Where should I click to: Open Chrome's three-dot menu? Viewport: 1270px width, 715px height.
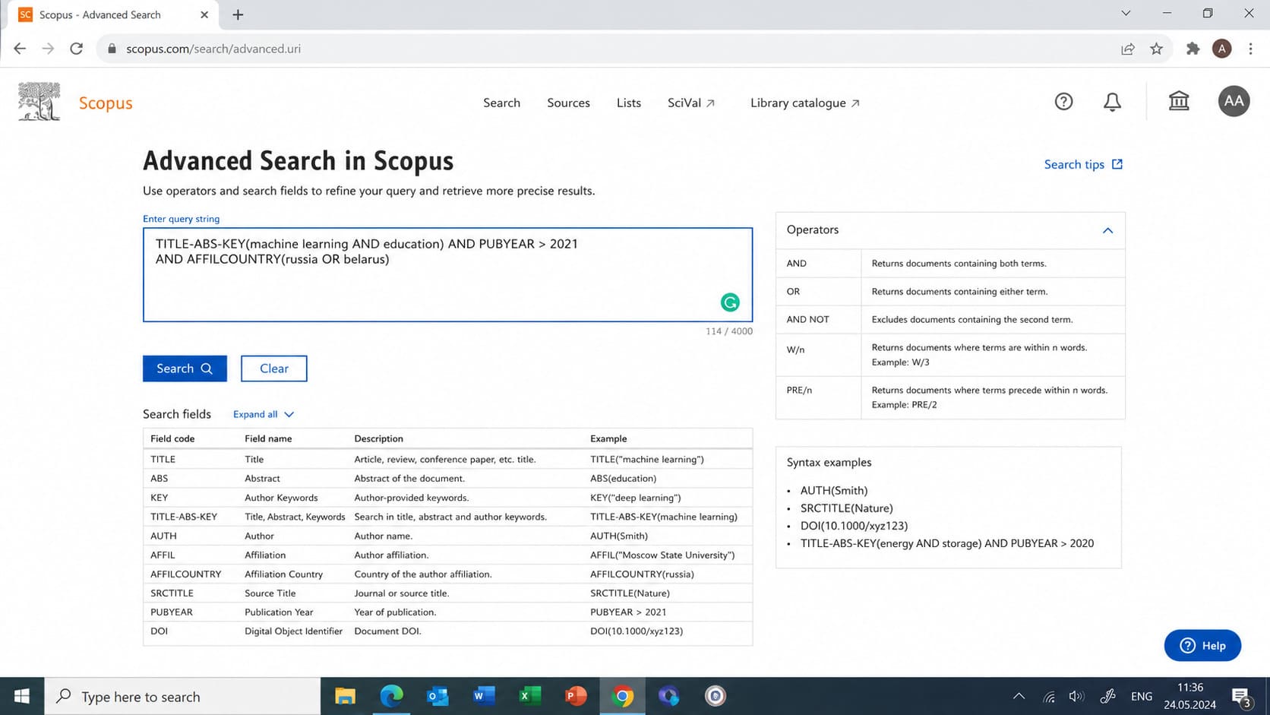(1250, 49)
